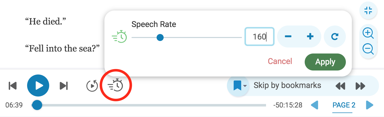Zoom out with the minus magnifier icon

pyautogui.click(x=368, y=49)
